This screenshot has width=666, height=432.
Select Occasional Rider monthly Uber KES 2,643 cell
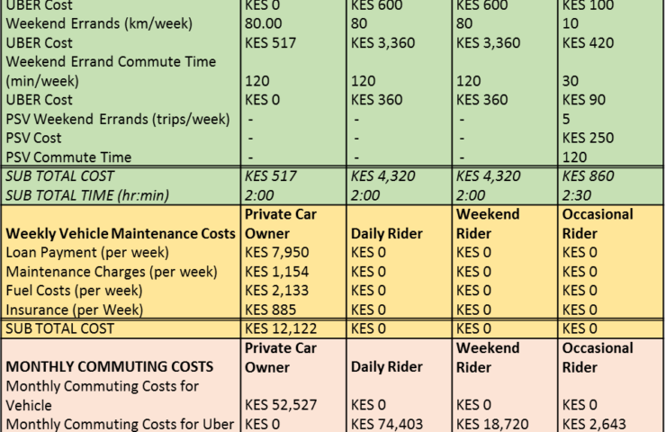coord(610,424)
